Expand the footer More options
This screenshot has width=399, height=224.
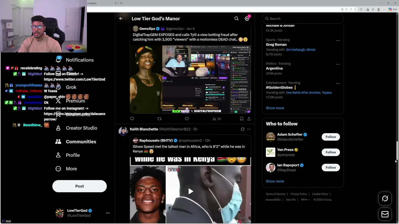305,200
